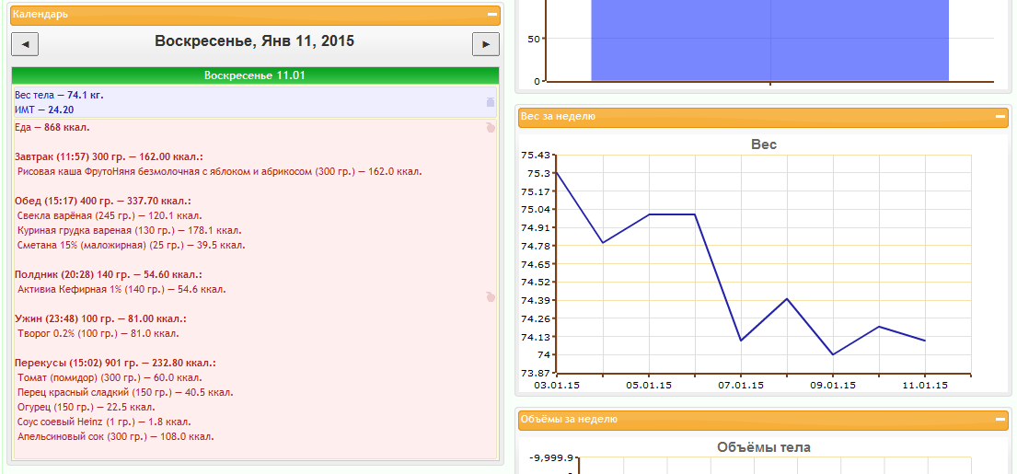Viewport: 1017px width, 474px height.
Task: Collapse the Объёмы за неделю panel
Action: [x=1000, y=419]
